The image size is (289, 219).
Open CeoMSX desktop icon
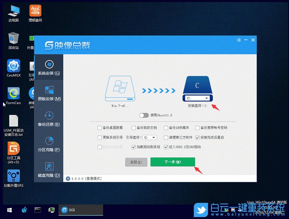(14, 68)
